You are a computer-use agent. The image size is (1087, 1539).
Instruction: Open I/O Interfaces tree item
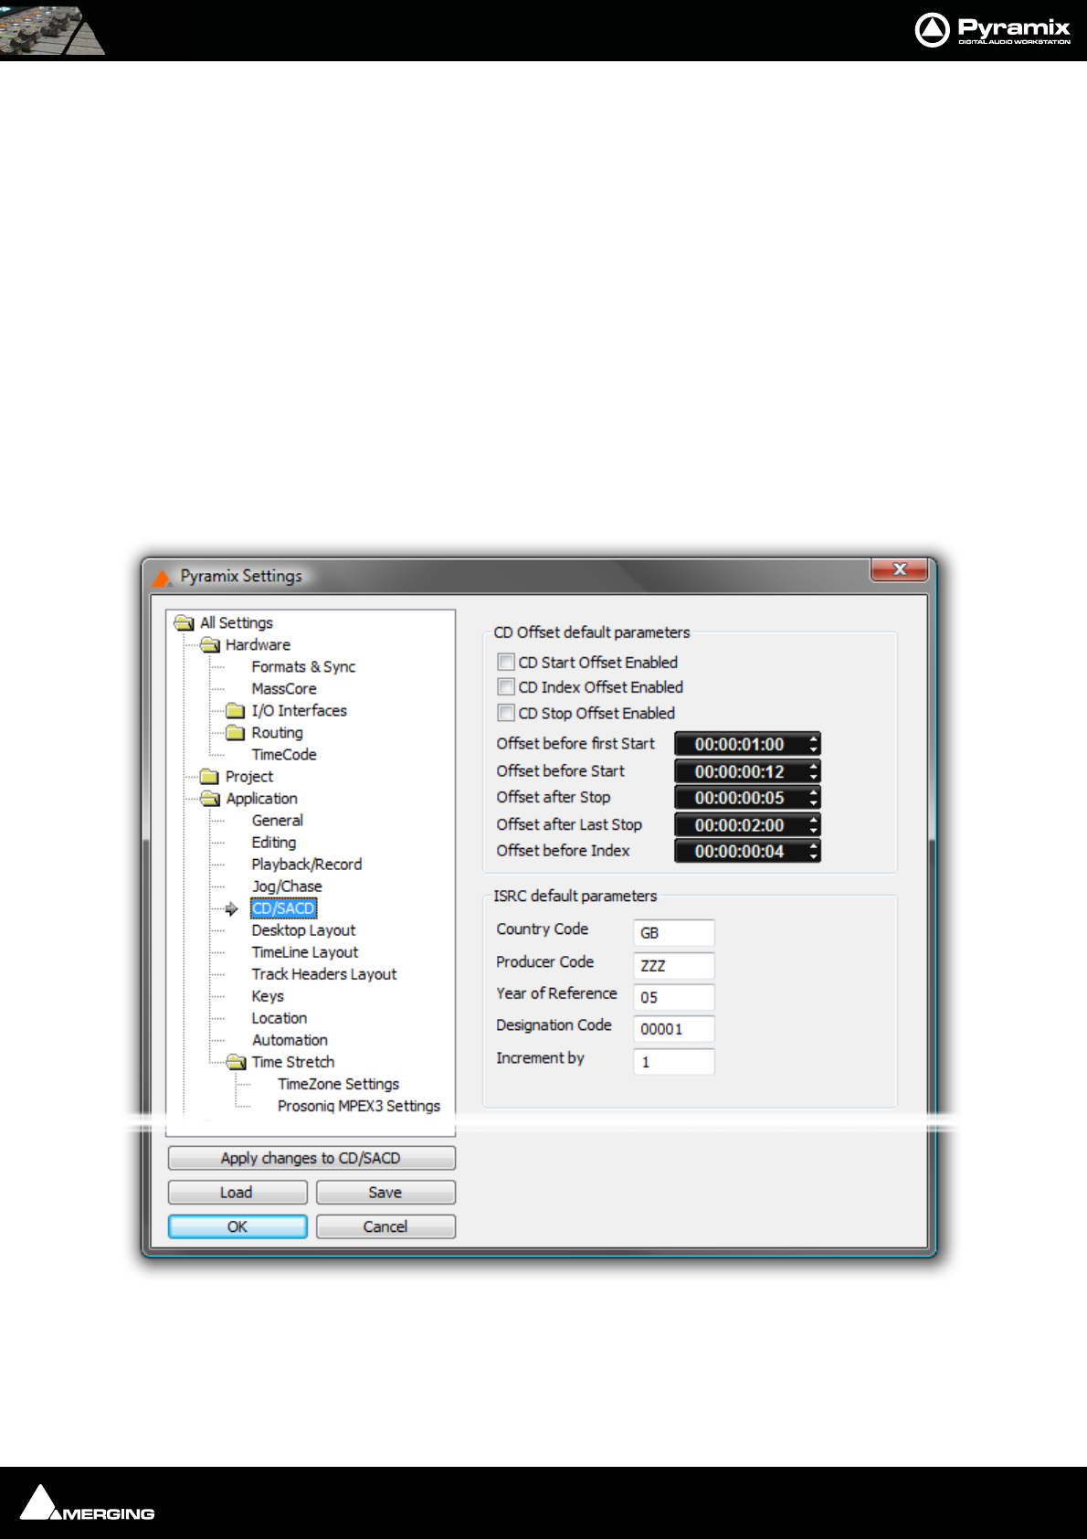(x=299, y=711)
